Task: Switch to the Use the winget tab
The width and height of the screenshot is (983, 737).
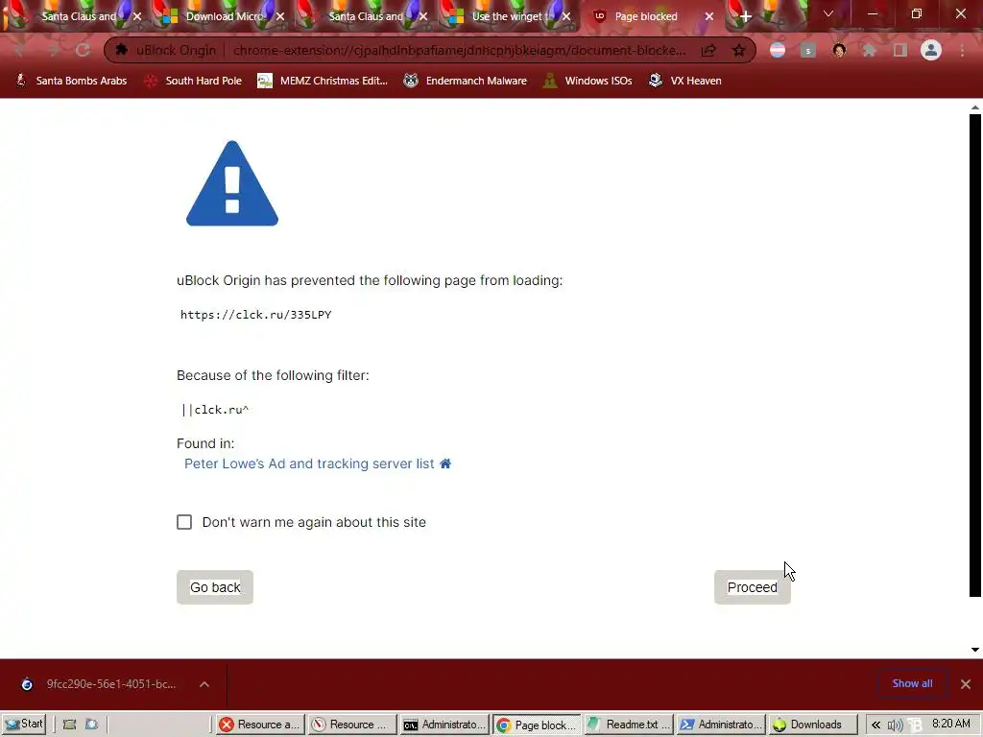Action: point(513,16)
